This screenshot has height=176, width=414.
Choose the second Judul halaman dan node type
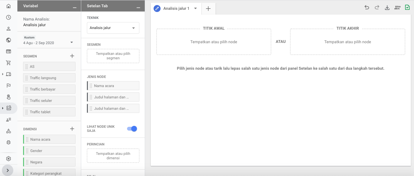[x=113, y=109]
